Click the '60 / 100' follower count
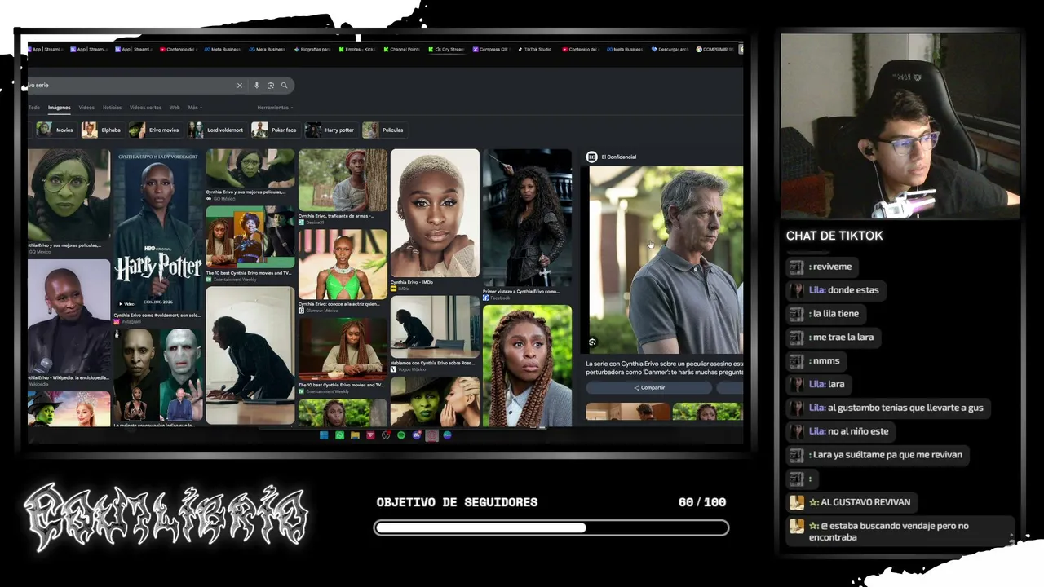Viewport: 1044px width, 587px height. 702,502
